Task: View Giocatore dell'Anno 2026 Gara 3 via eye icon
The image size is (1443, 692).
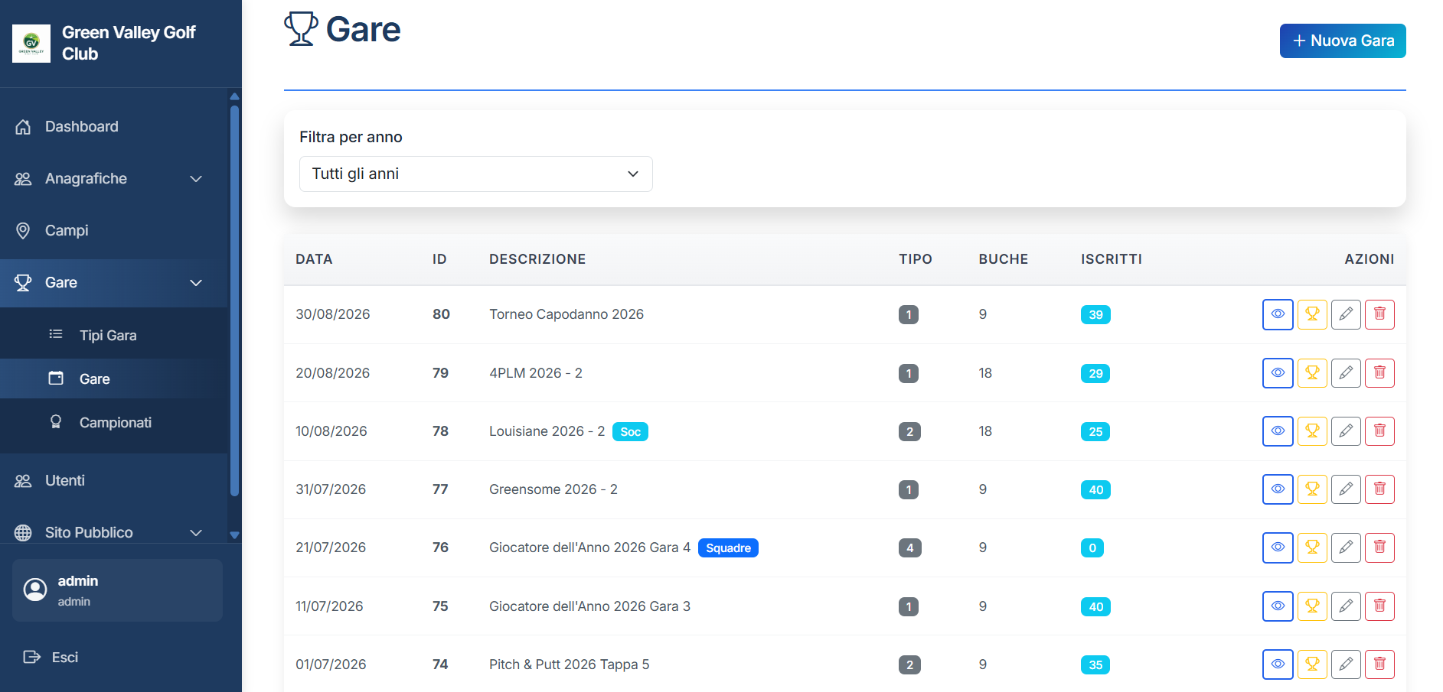Action: (x=1278, y=606)
